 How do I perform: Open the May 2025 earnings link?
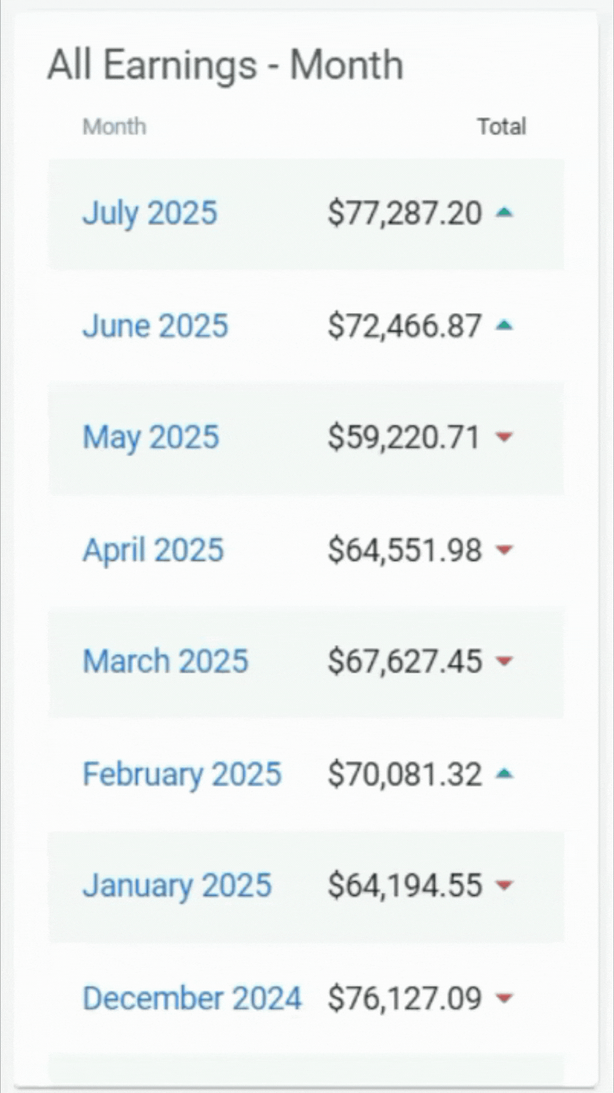tap(151, 437)
